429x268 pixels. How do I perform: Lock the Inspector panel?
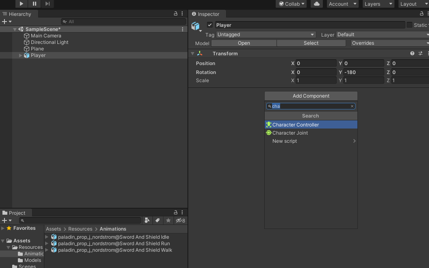[x=422, y=13]
